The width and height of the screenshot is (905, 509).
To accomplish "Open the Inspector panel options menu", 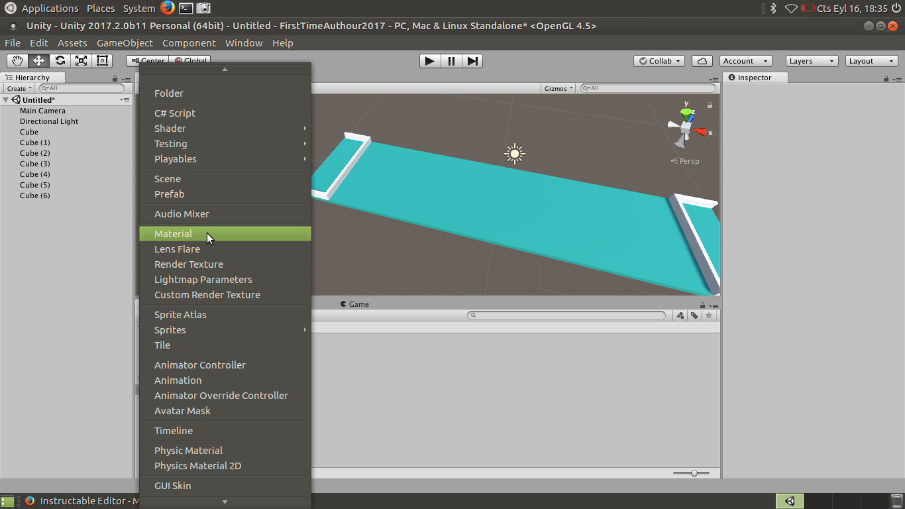I will click(x=898, y=78).
